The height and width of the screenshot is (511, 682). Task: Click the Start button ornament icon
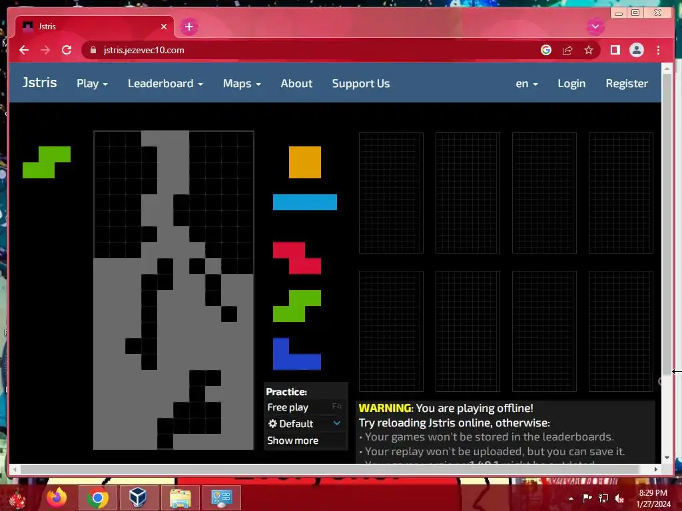tap(17, 498)
